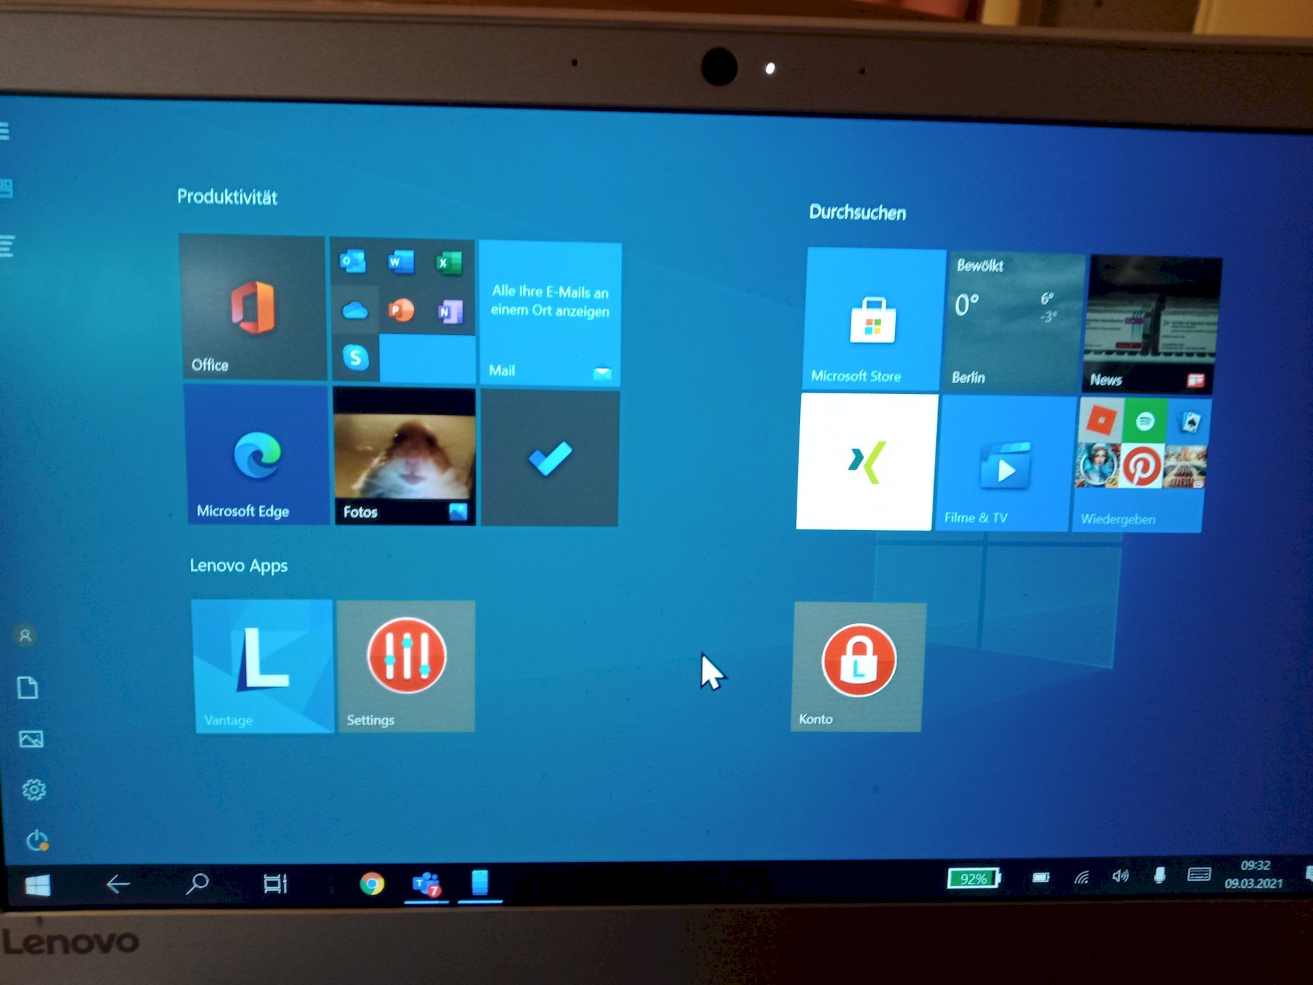Launch PowerPoint from the Office folder tile
The height and width of the screenshot is (985, 1313).
point(401,311)
